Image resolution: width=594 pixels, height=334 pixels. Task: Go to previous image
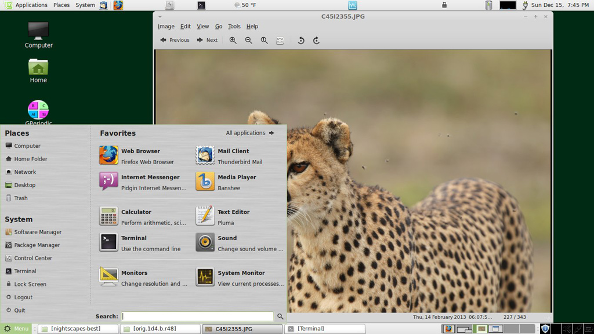coord(175,41)
